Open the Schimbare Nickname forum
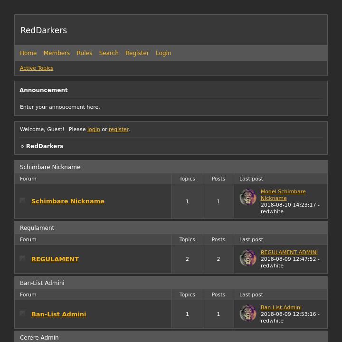Image resolution: width=342 pixels, height=342 pixels. (x=68, y=201)
